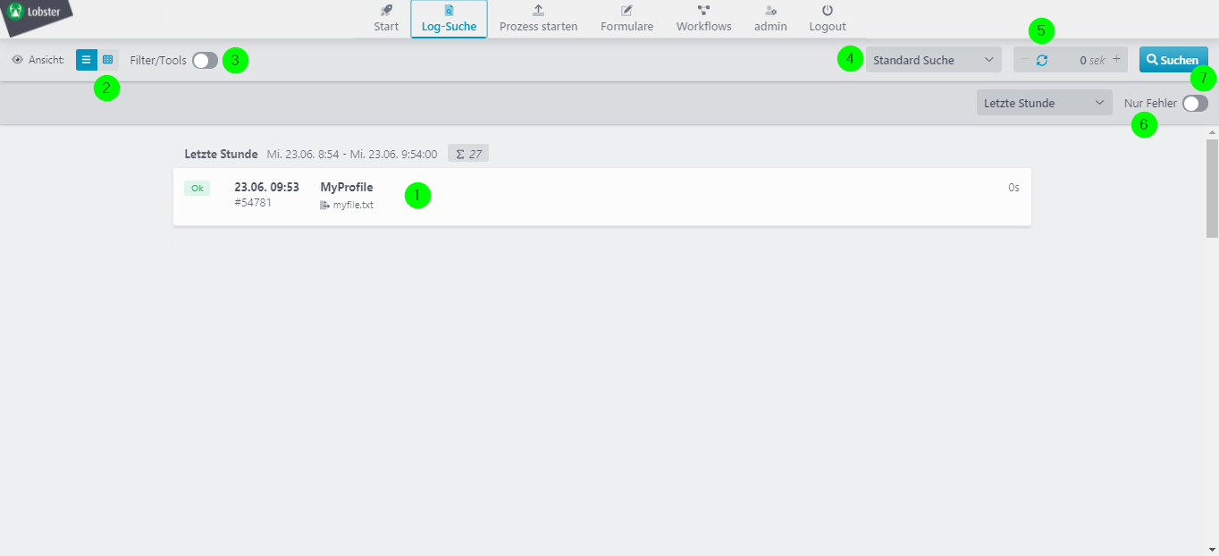Decrease refresh interval with minus
This screenshot has height=556, width=1219.
[x=1024, y=60]
